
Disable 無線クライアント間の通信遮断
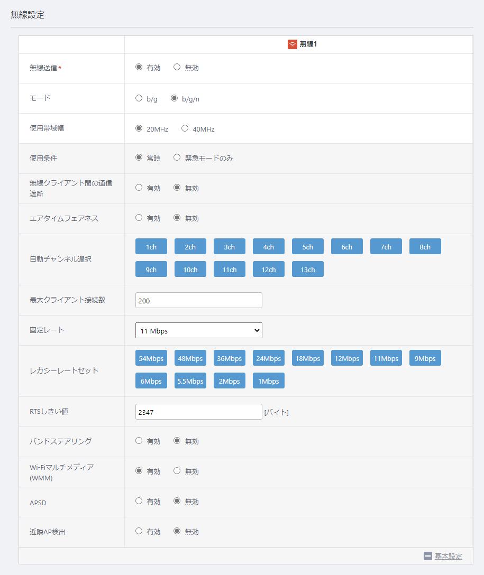(177, 188)
